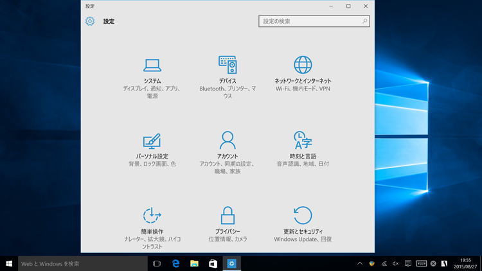Open ネットワークとインターネット globe icon

tap(303, 64)
